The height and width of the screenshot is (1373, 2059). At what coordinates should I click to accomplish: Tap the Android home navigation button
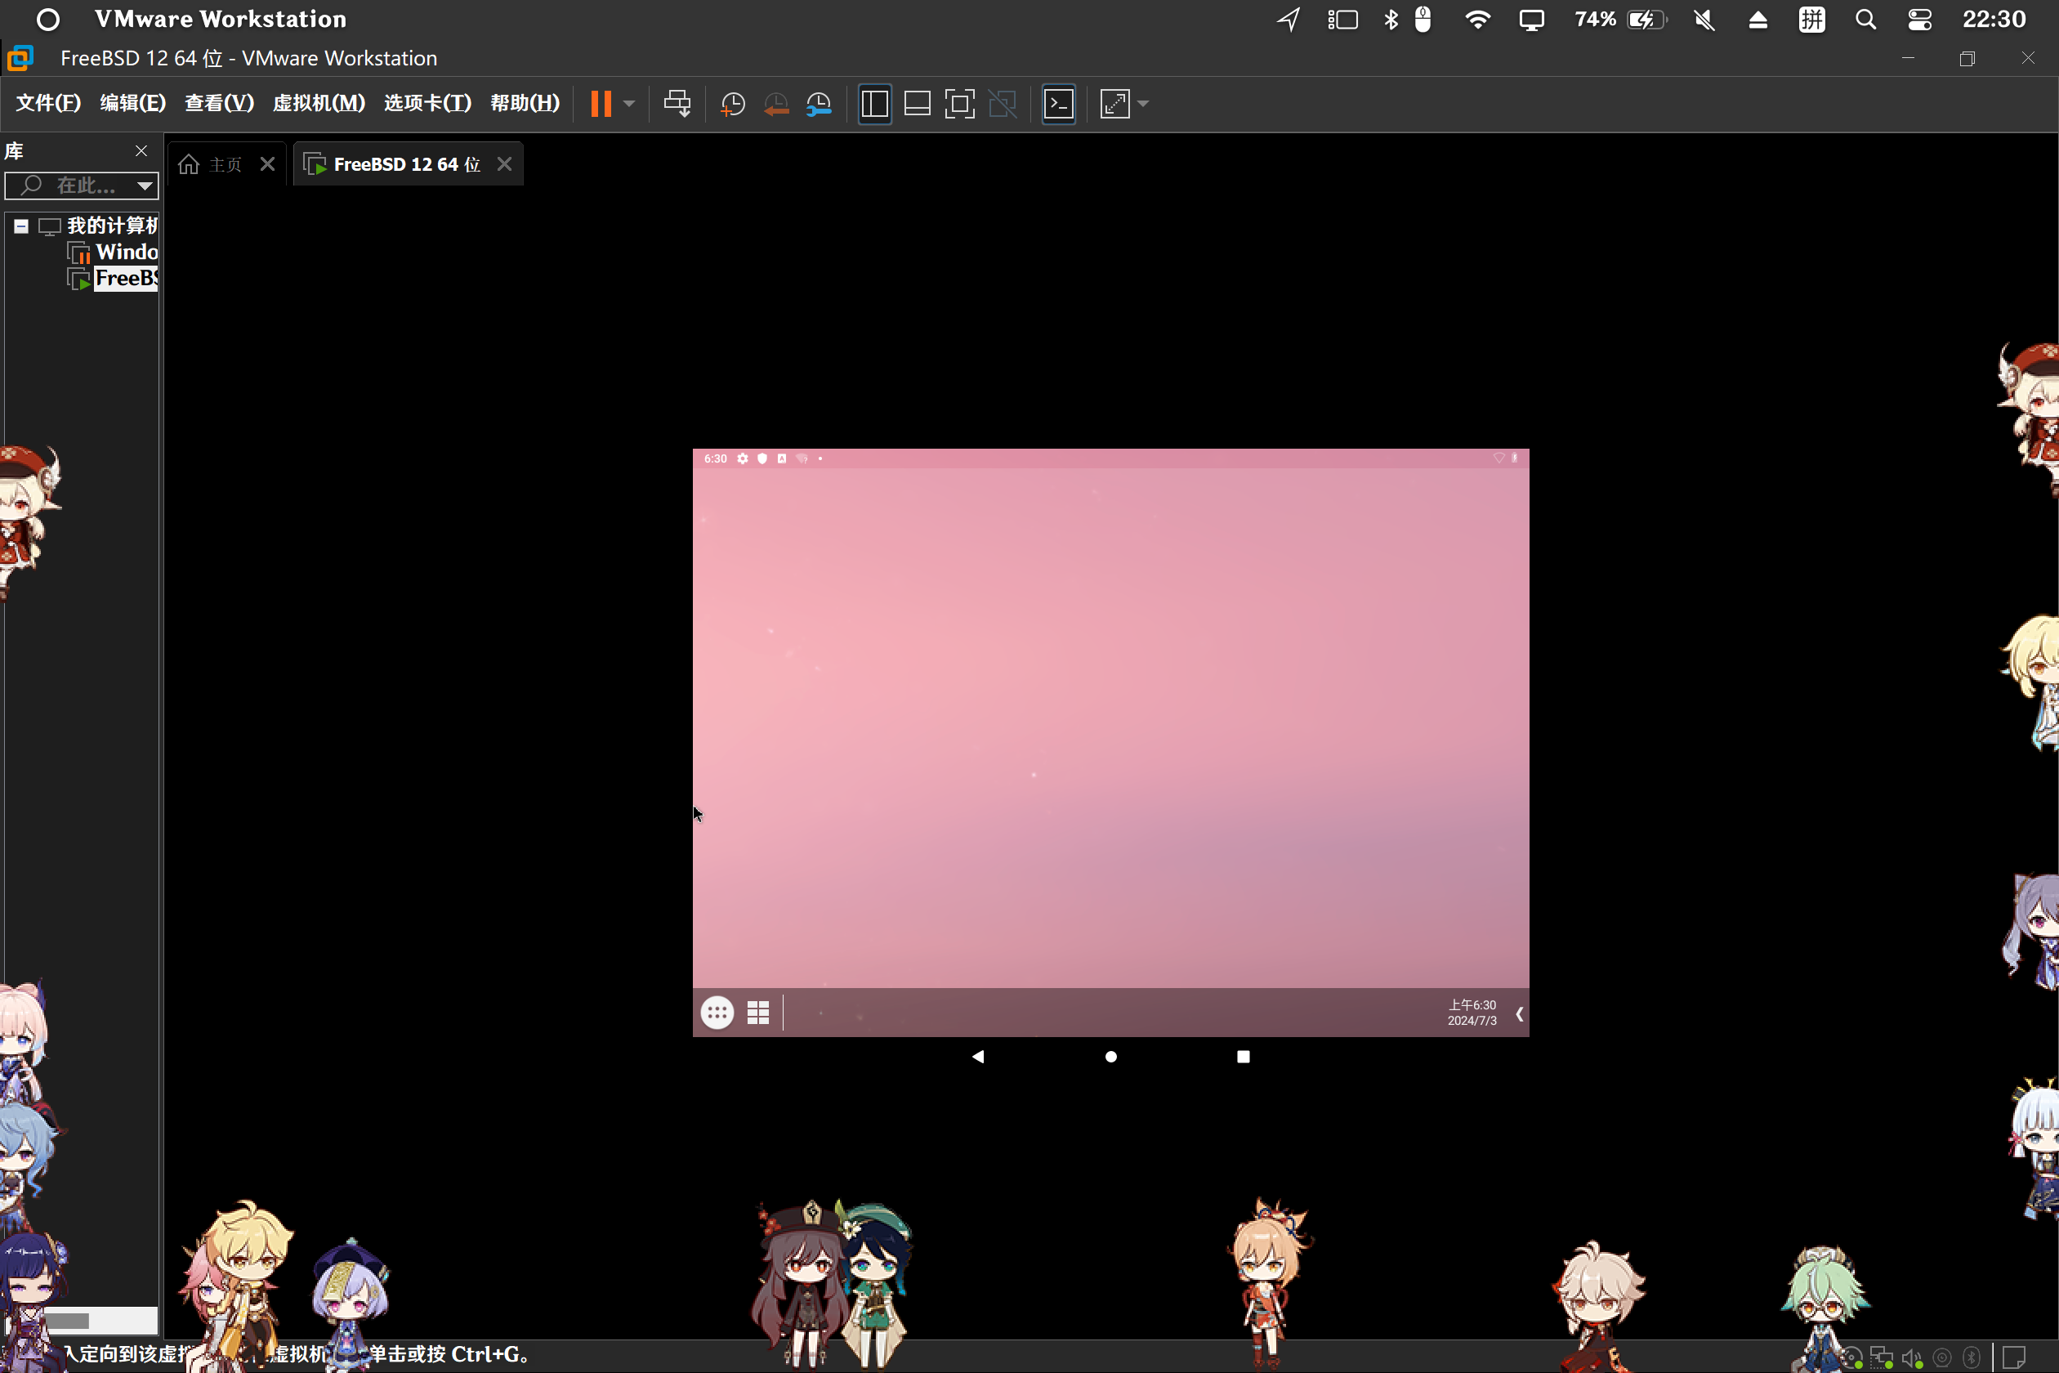(x=1111, y=1057)
